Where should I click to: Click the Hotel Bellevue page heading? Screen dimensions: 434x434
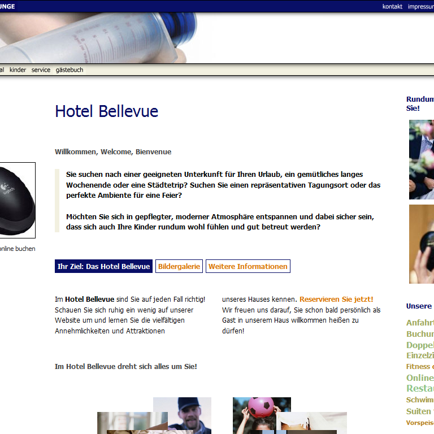point(107,111)
